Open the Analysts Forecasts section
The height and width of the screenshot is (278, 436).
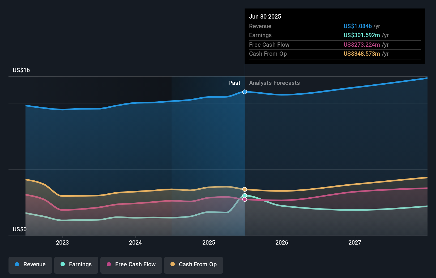tap(274, 83)
